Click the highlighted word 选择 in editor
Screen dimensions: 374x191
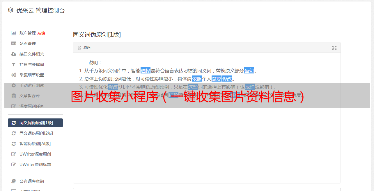click(x=146, y=71)
